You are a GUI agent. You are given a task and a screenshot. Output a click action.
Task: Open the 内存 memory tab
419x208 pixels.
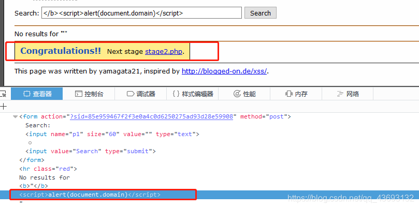296,94
